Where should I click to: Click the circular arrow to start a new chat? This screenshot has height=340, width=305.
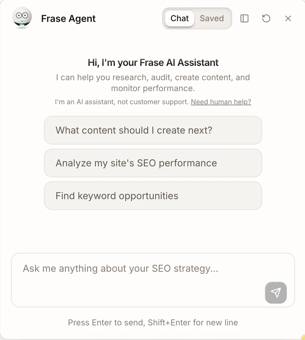pyautogui.click(x=266, y=19)
